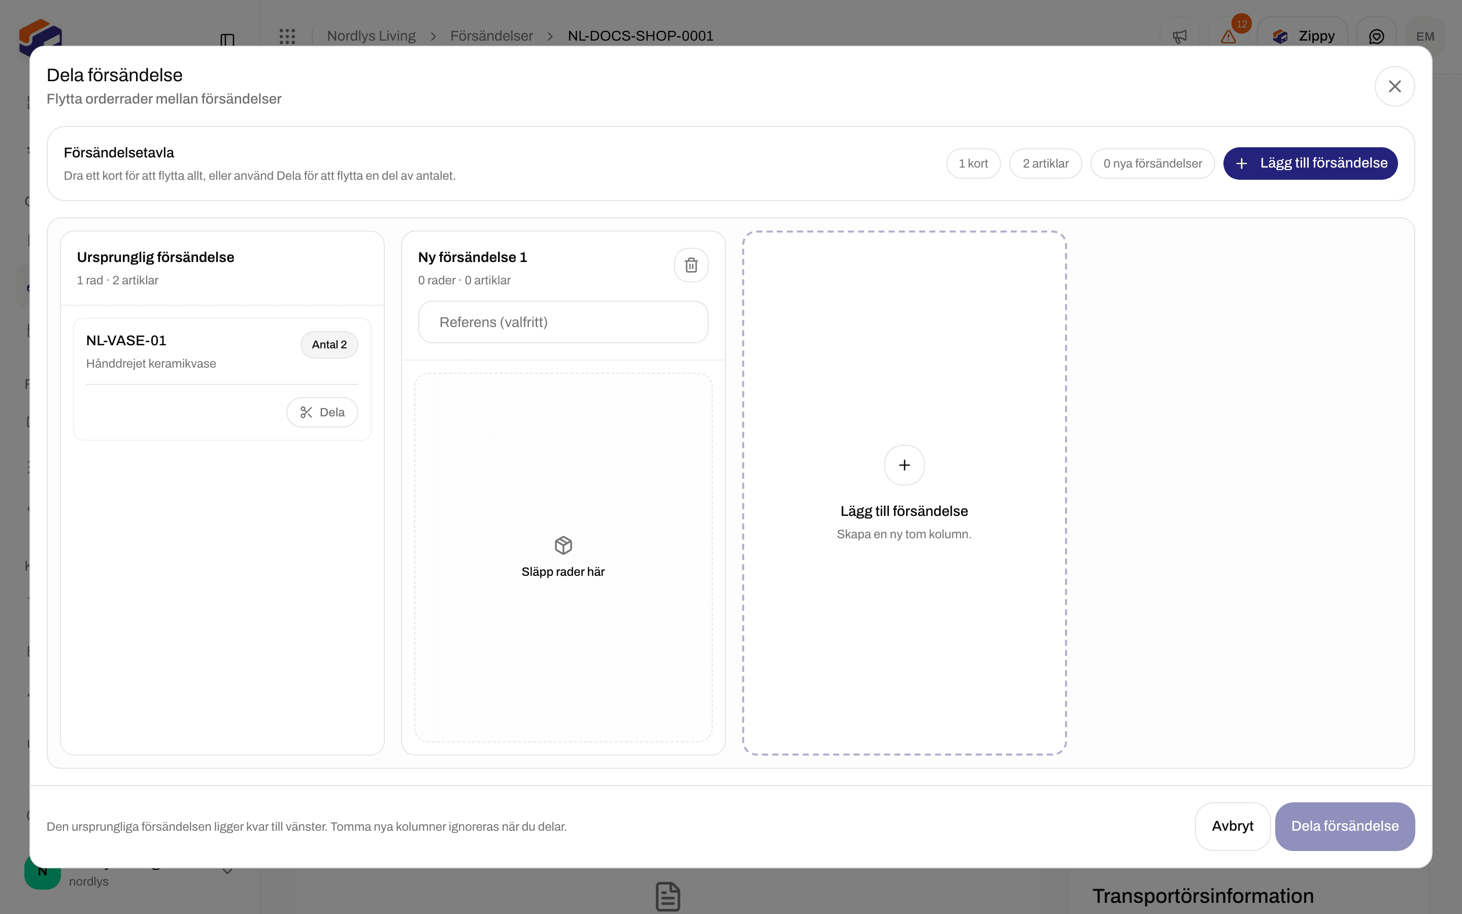Open the alerts warning icon with 12 badge

(1228, 36)
